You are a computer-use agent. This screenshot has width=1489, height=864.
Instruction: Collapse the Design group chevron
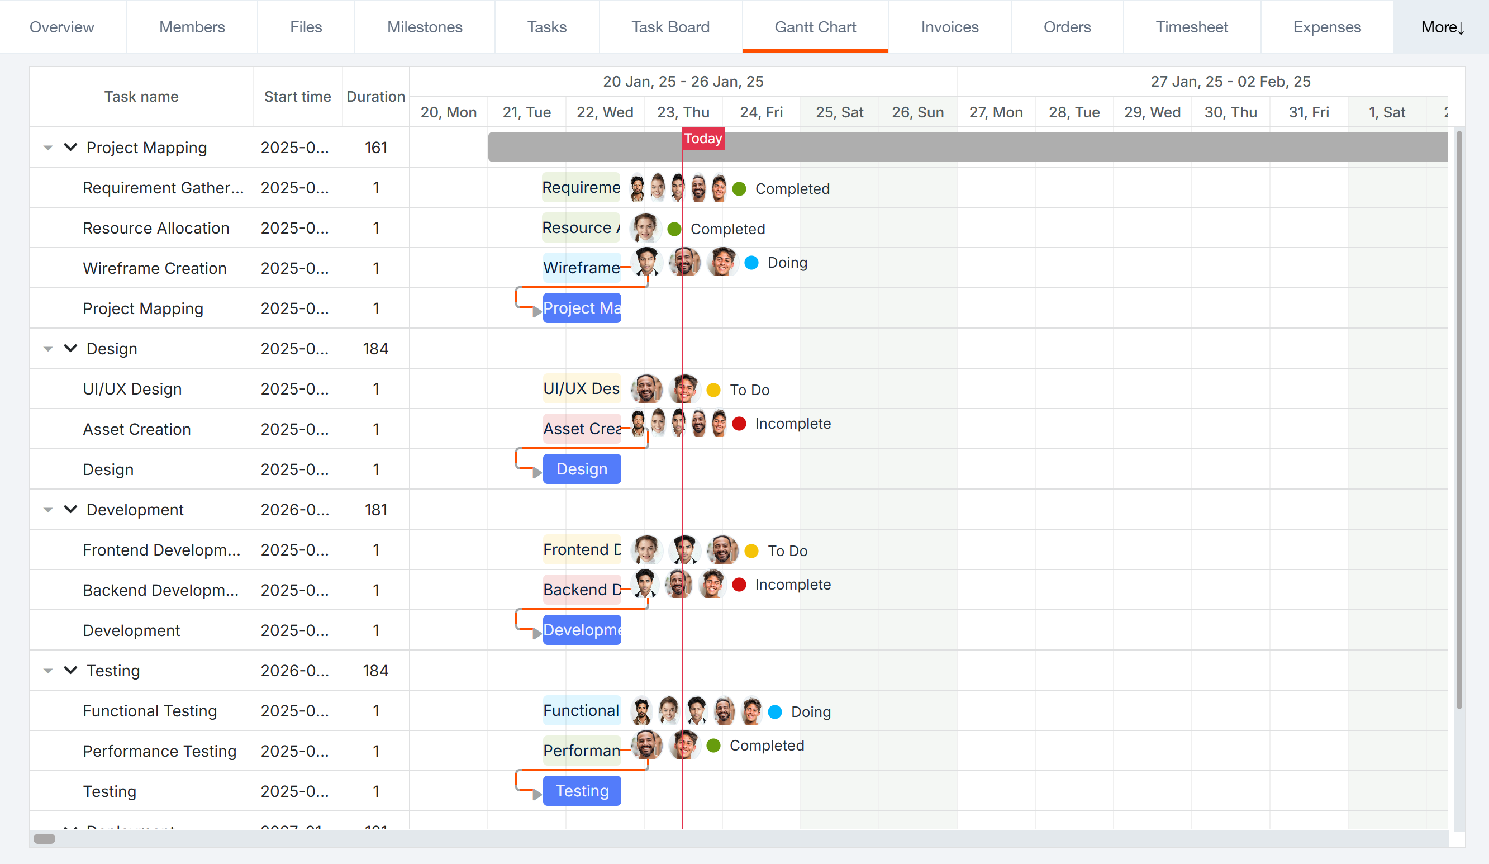tap(70, 349)
